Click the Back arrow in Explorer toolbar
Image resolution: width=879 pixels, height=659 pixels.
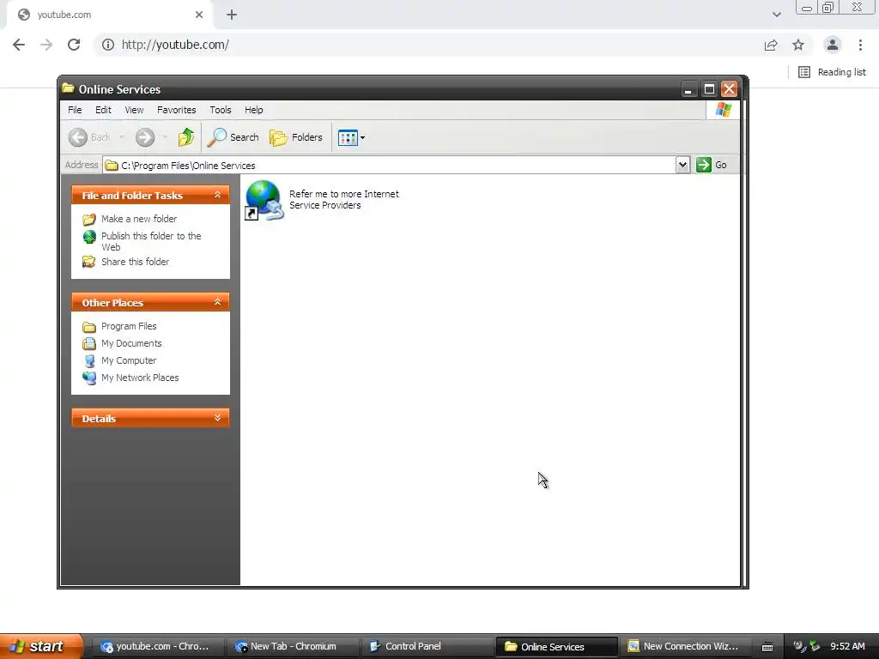[78, 137]
